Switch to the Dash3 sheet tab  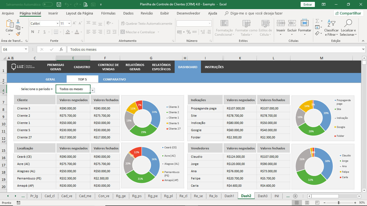[262, 196]
